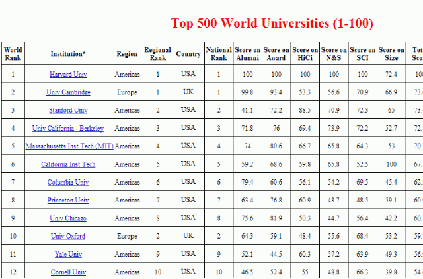The height and width of the screenshot is (279, 423).
Task: Click the Top 500 World Universities title
Action: tap(272, 24)
